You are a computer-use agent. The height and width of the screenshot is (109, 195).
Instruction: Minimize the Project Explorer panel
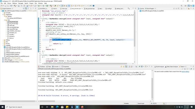point(33,8)
